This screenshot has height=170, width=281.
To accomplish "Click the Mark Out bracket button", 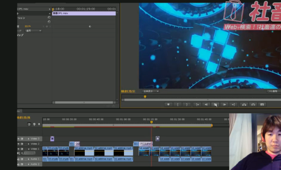I will [x=187, y=104].
